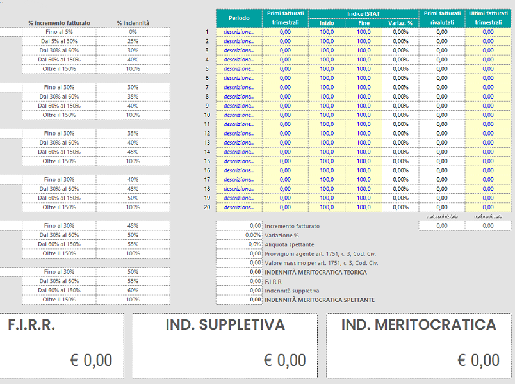Select the Indice ISTAT Fine cell, row 4
Screen dimensions: 515x384
click(x=364, y=60)
